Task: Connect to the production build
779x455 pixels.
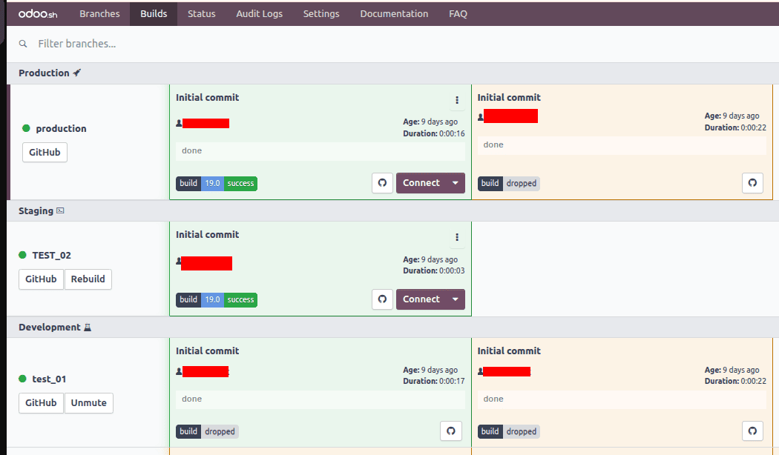Action: [x=421, y=183]
